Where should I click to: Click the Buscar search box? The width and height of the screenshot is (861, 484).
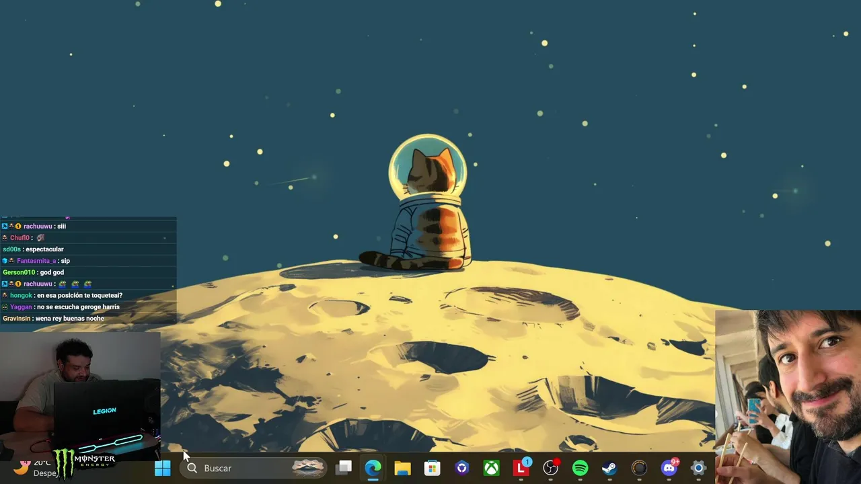(x=253, y=468)
